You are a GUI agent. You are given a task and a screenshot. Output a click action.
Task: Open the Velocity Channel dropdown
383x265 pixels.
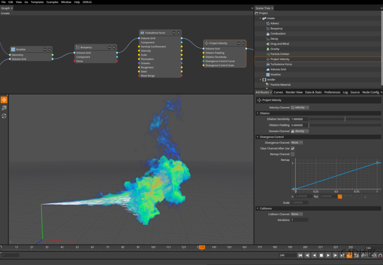299,107
